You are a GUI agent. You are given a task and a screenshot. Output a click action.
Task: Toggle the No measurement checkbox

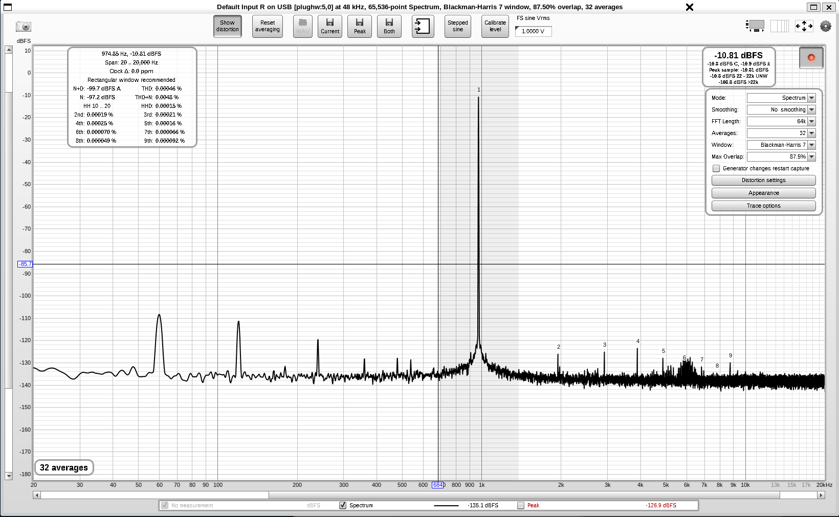(165, 505)
